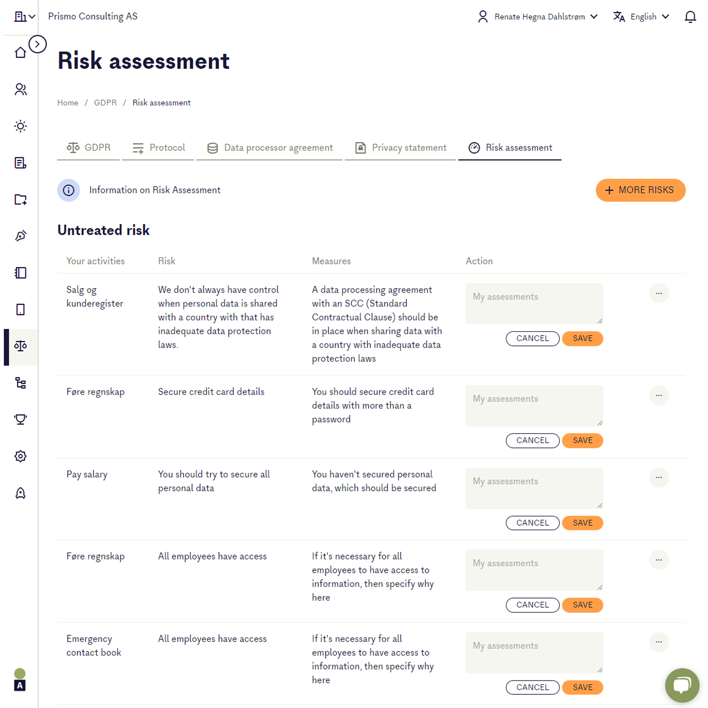The image size is (708, 708).
Task: Switch to the Data processor agreement tab
Action: [269, 148]
